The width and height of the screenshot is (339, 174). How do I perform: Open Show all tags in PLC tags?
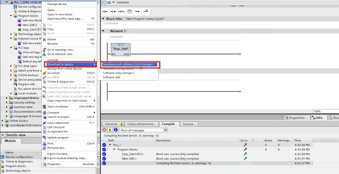coord(31,52)
